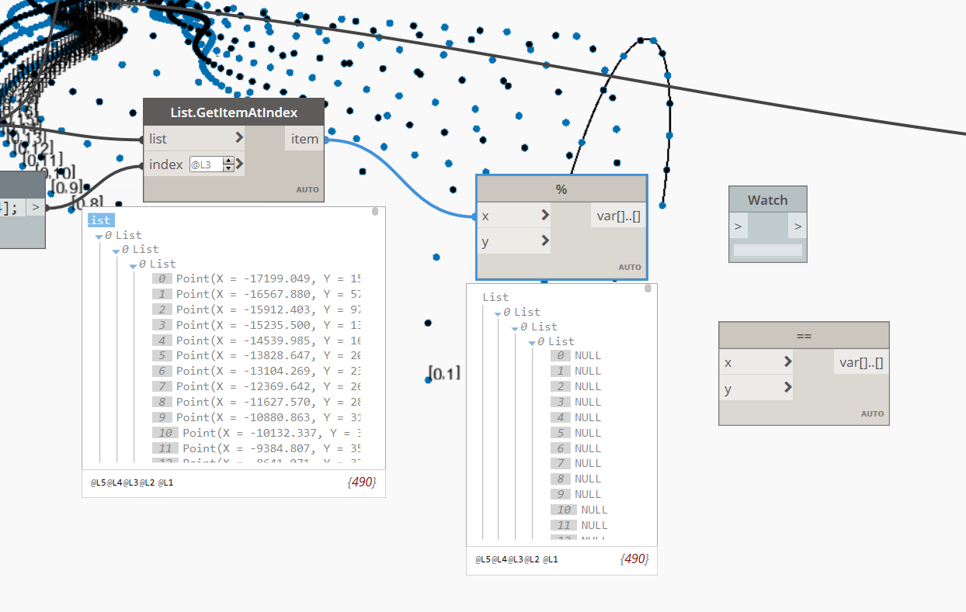Screen dimensions: 966x612
Task: Collapse the top 0 List in NULL preview
Action: click(x=498, y=313)
